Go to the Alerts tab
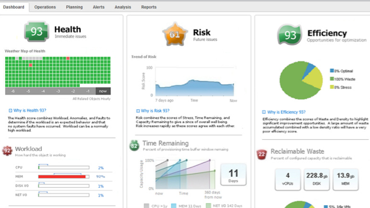 [x=98, y=7]
